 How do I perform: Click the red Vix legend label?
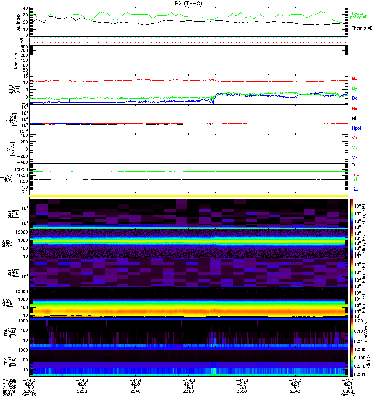click(x=354, y=138)
